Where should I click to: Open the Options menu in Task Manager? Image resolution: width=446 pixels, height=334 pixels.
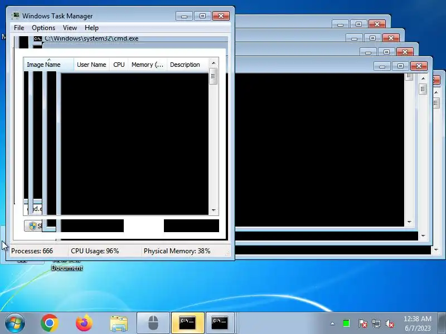click(43, 28)
